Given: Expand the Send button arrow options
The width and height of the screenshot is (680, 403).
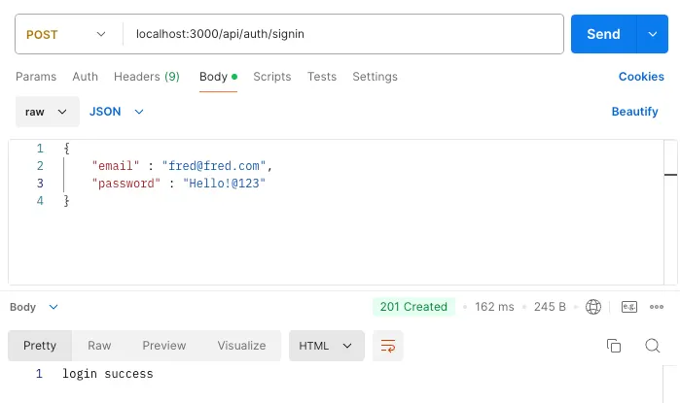Looking at the screenshot, I should (652, 34).
